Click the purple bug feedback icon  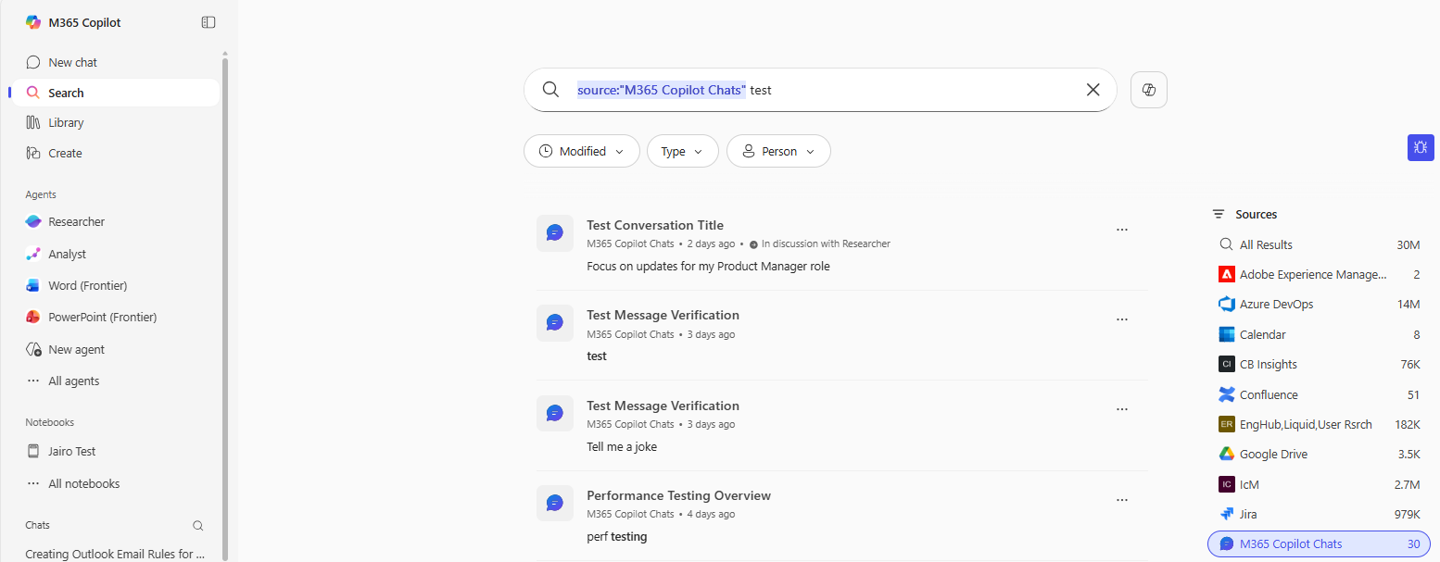(1421, 147)
